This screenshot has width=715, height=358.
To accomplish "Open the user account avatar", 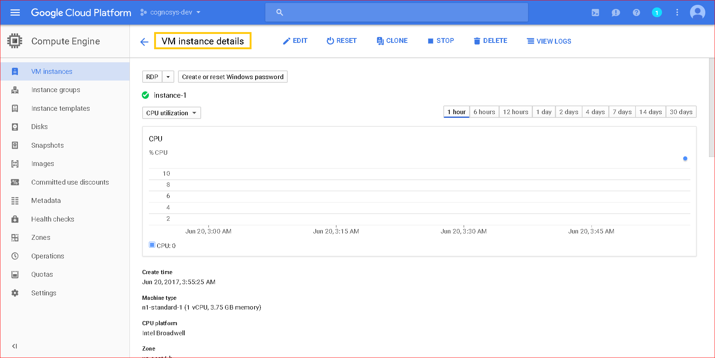I will click(697, 13).
